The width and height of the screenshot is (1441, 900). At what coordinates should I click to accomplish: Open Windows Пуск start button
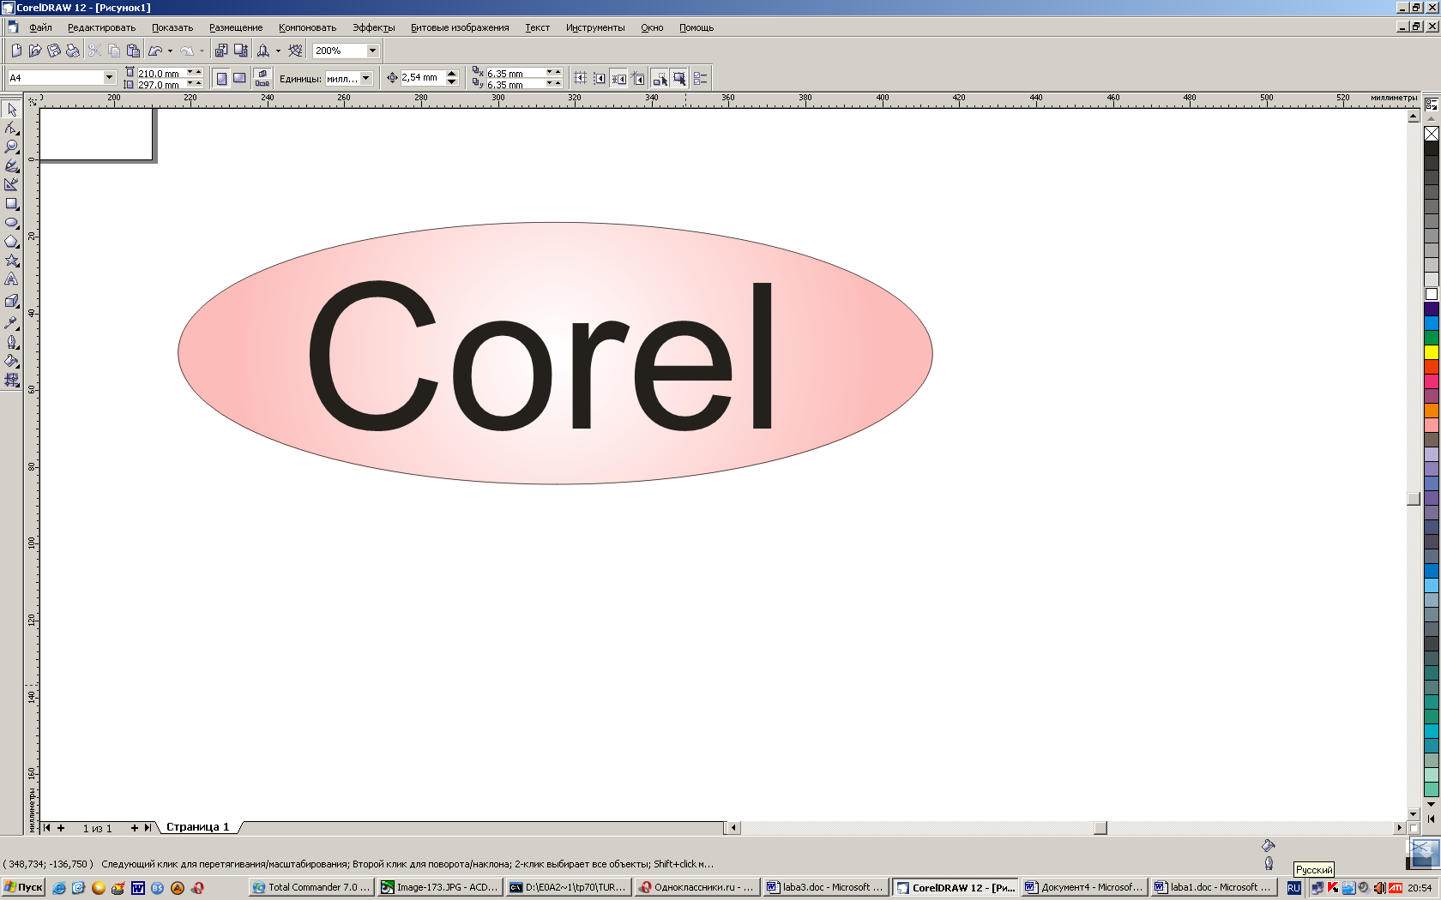pyautogui.click(x=23, y=887)
